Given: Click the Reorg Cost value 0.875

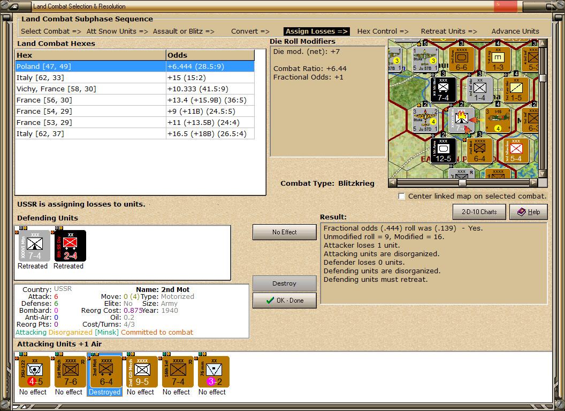Looking at the screenshot, I should 133,310.
